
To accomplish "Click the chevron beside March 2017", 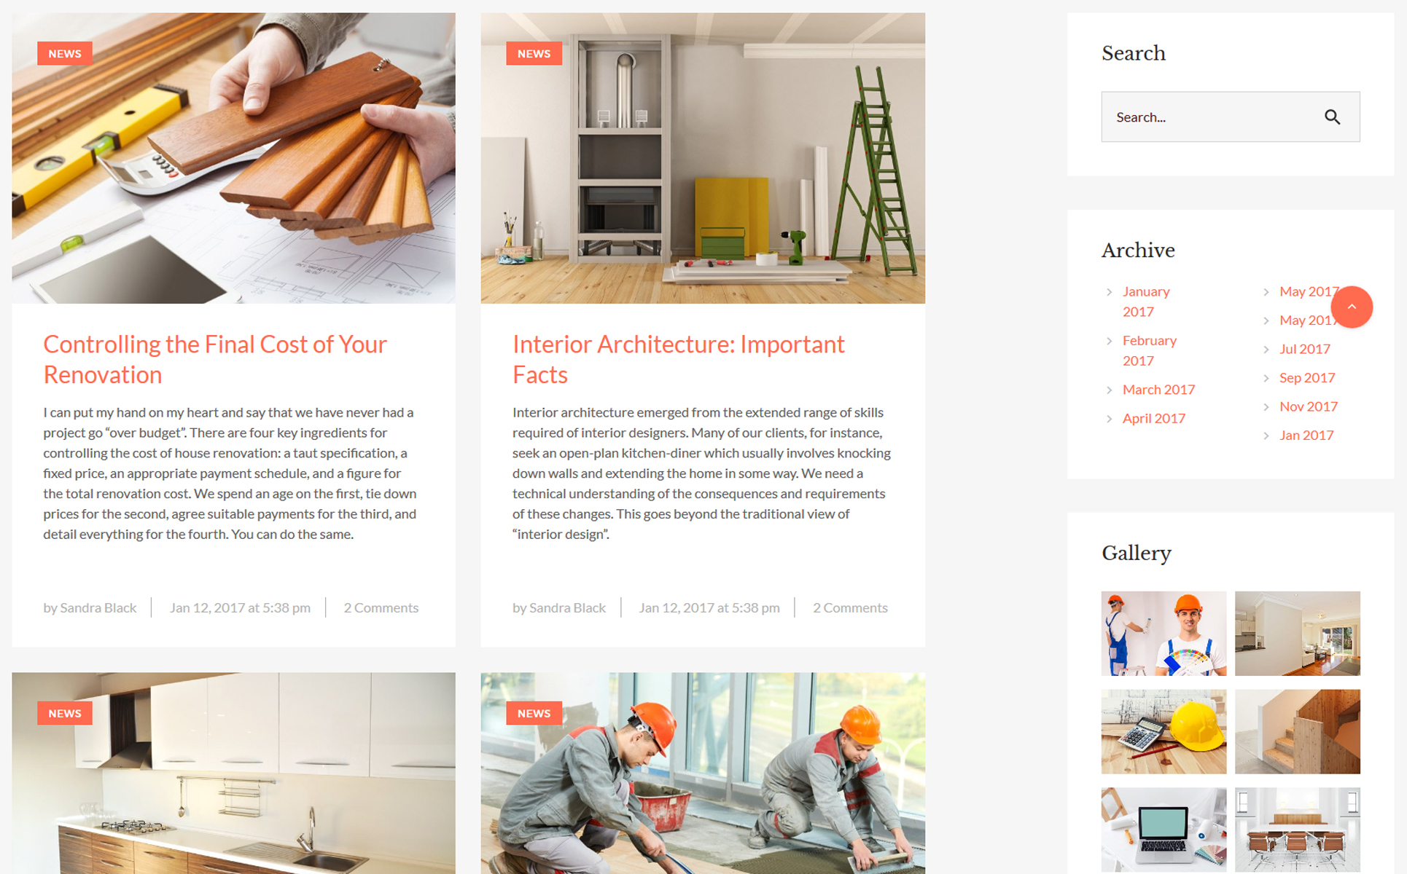I will [x=1109, y=390].
